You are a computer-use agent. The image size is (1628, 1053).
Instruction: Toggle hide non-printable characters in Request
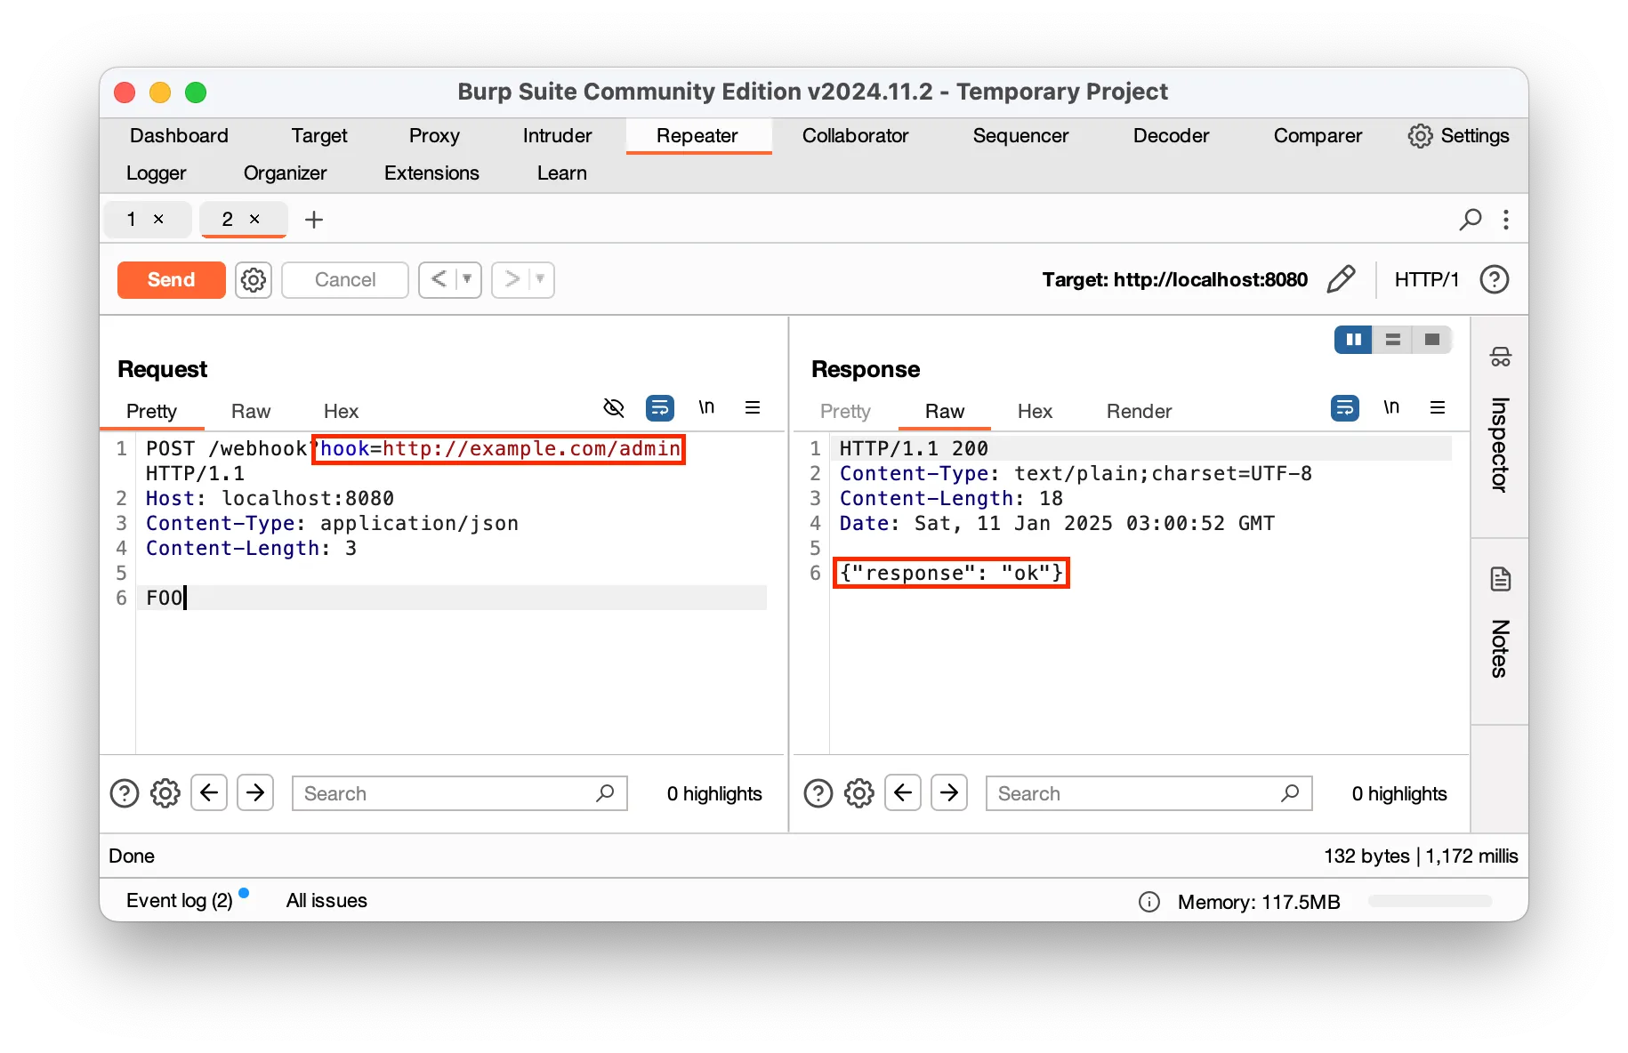[x=614, y=407]
